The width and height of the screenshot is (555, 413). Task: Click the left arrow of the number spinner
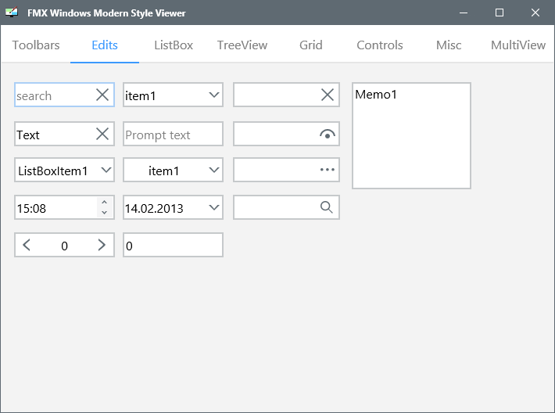(27, 245)
